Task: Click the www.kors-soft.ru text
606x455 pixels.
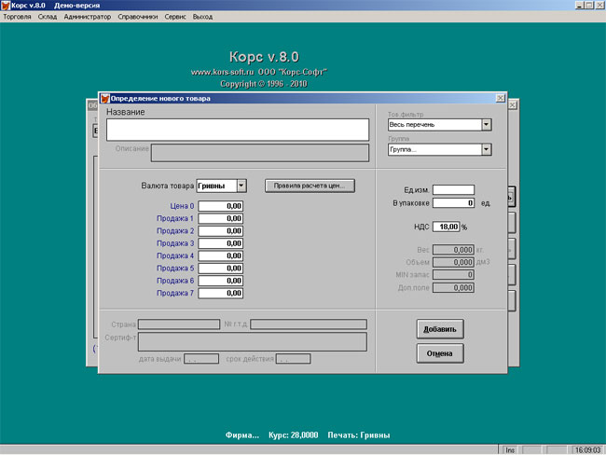Action: (222, 72)
